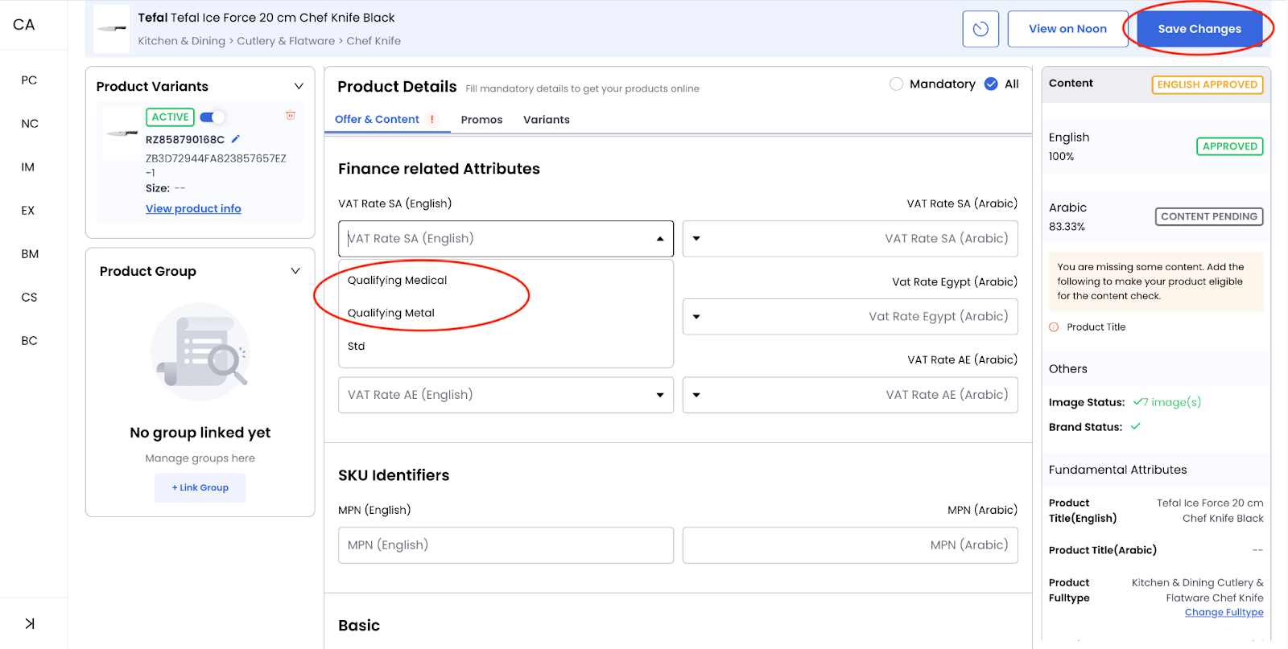Open the BC sidebar item
The image size is (1288, 649).
pyautogui.click(x=29, y=341)
